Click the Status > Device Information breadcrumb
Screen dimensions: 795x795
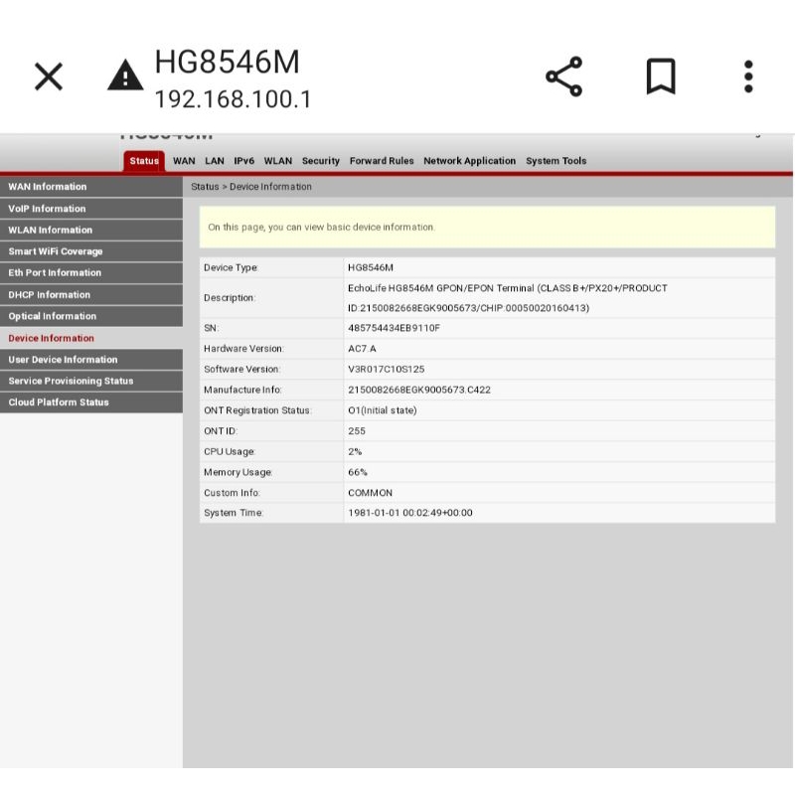[x=251, y=187]
